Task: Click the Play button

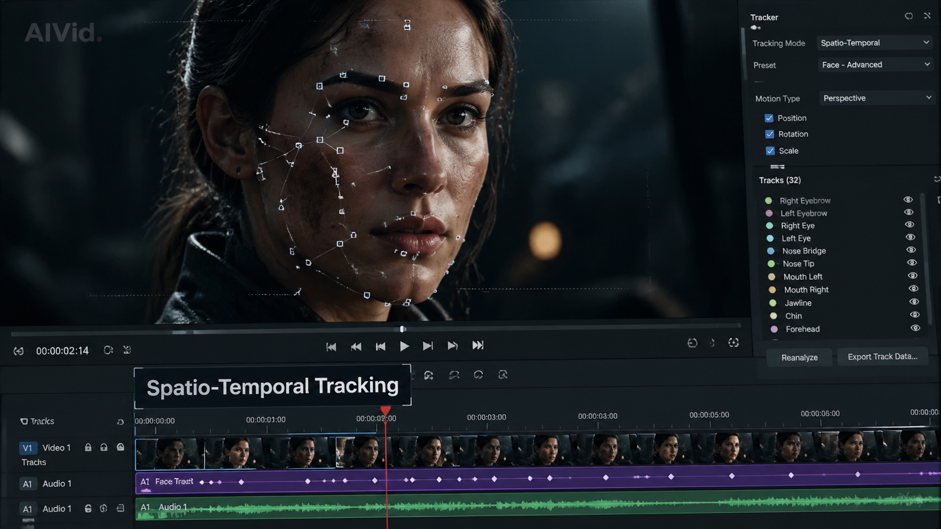Action: pos(404,346)
